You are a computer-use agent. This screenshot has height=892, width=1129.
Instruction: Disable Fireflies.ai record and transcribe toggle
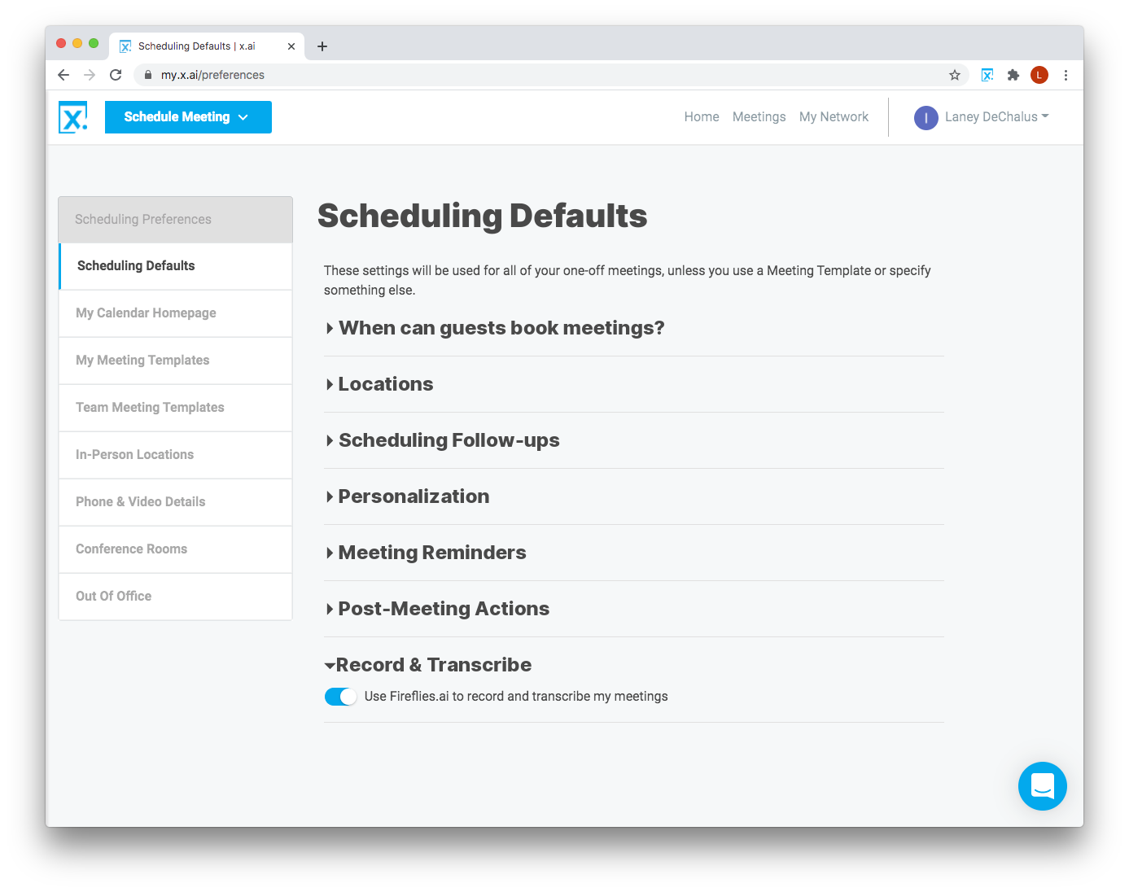tap(340, 697)
